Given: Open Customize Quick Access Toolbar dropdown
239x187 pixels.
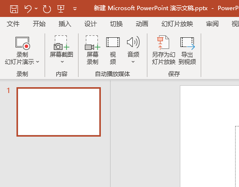Looking at the screenshot, I should [75, 9].
